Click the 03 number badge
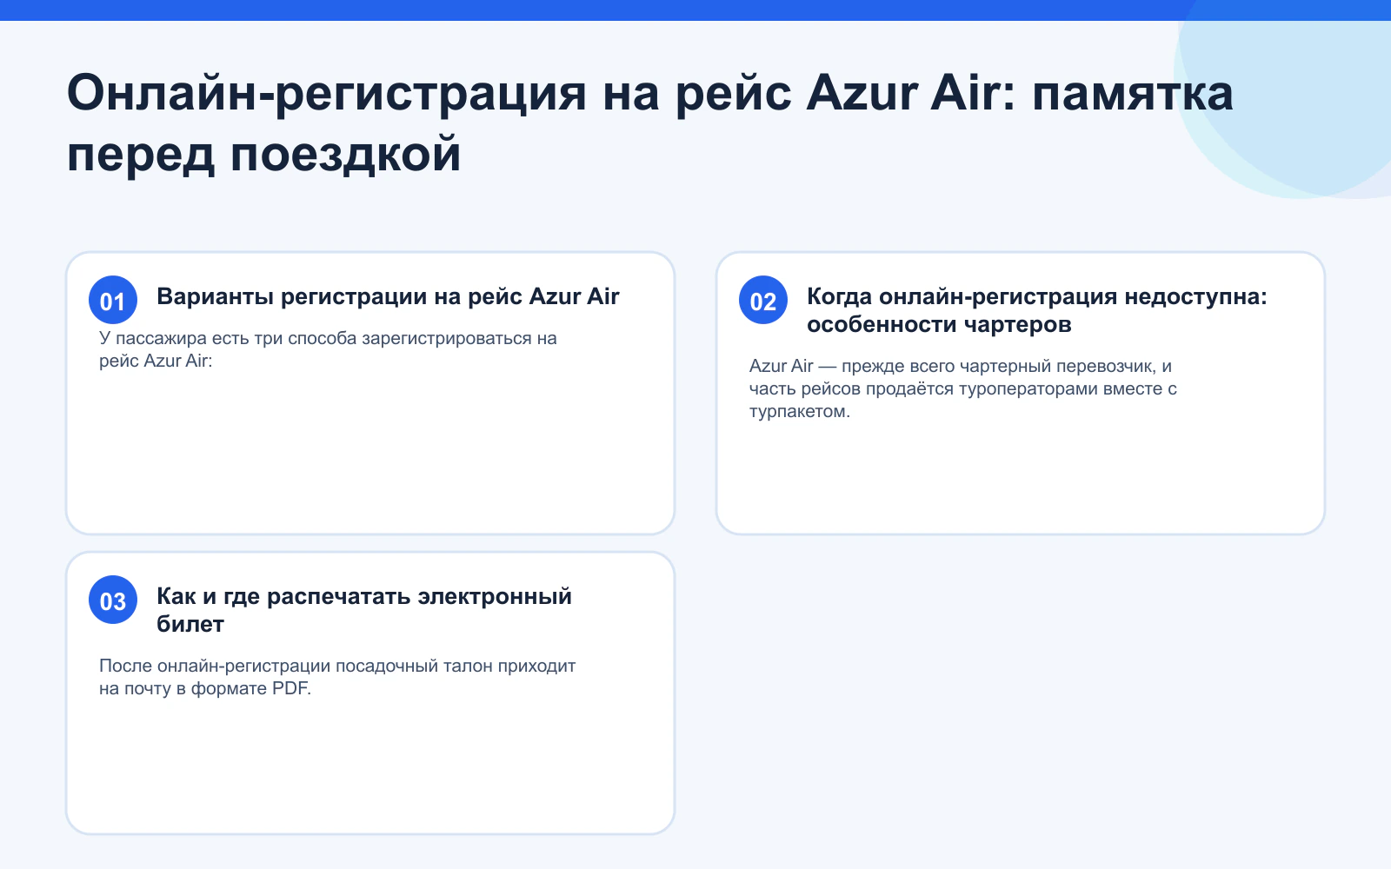This screenshot has width=1391, height=869. point(113,600)
